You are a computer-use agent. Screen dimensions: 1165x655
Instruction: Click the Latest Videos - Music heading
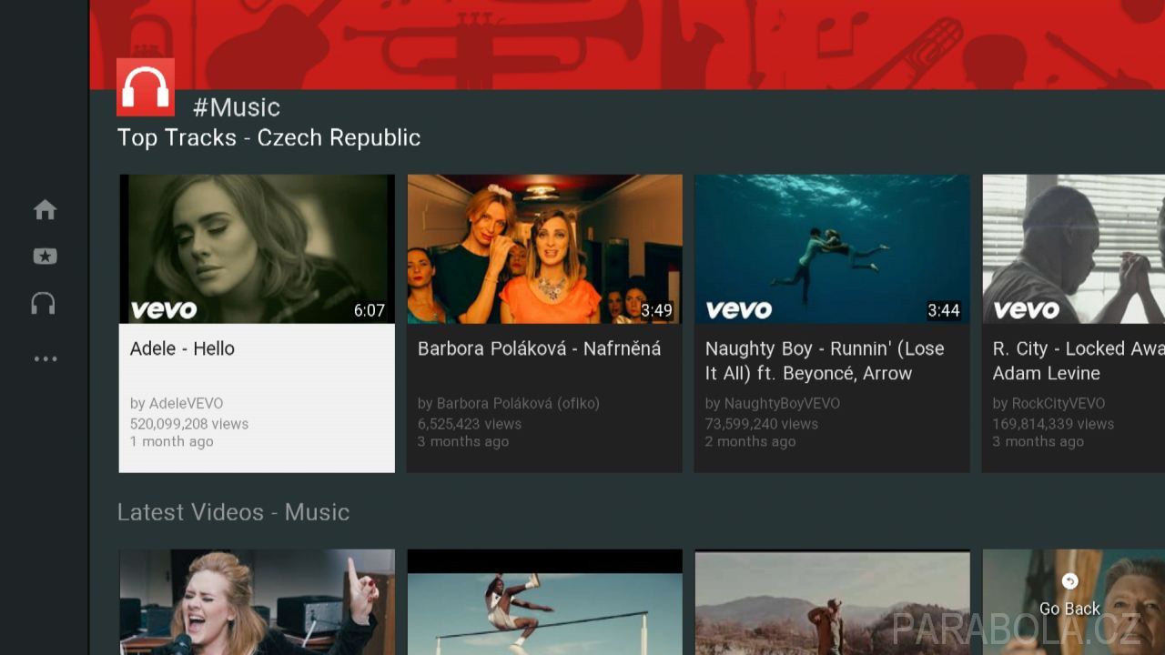click(x=233, y=512)
